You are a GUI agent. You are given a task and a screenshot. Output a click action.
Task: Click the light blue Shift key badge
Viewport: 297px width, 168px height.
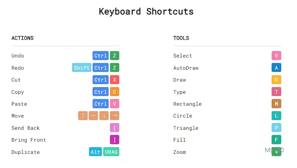pos(82,68)
